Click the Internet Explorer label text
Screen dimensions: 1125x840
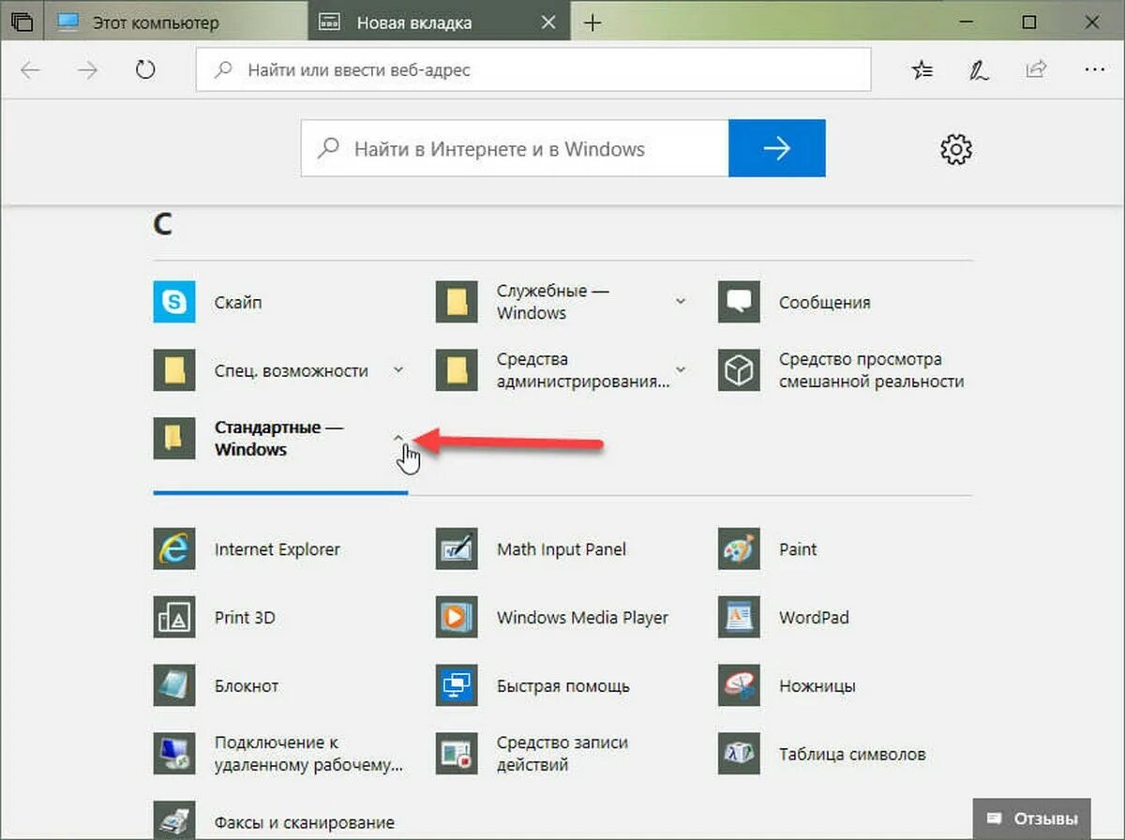[x=277, y=549]
